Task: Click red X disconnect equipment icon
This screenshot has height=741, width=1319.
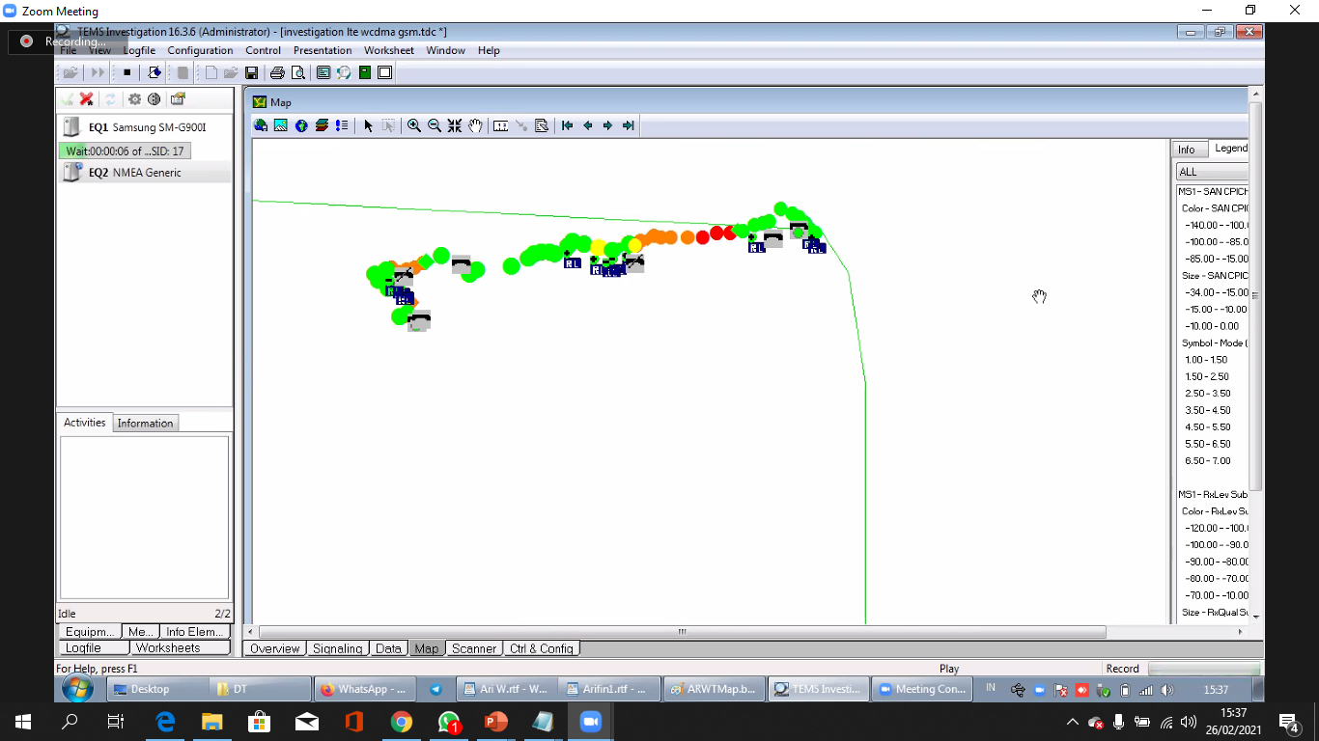Action: pos(86,98)
